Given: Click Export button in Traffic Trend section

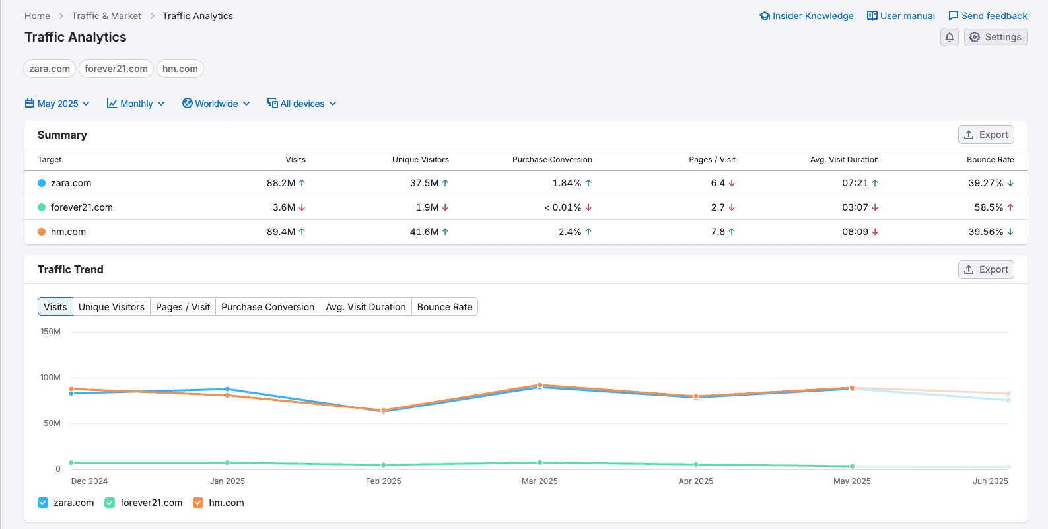Looking at the screenshot, I should point(986,269).
